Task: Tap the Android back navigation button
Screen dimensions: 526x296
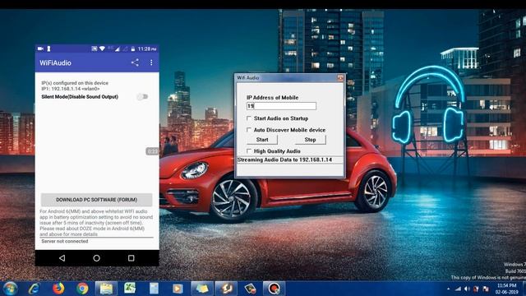Action: [62, 258]
